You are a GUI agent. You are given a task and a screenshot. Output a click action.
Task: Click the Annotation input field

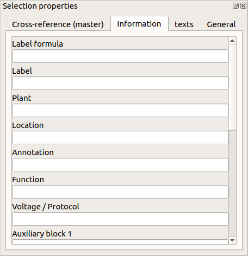pyautogui.click(x=120, y=165)
